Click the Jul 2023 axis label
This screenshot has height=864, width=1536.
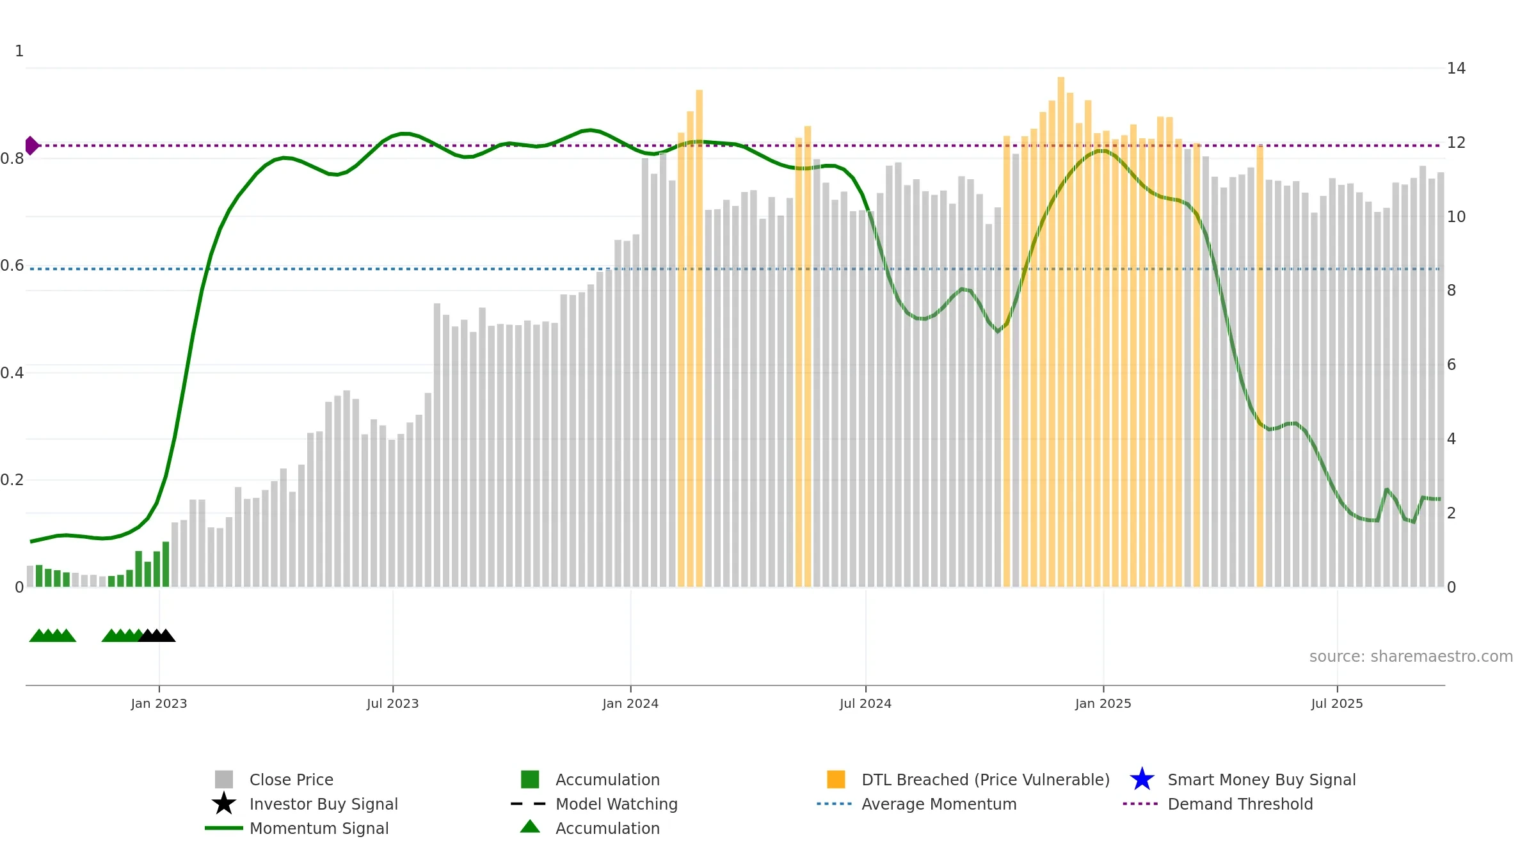coord(392,703)
